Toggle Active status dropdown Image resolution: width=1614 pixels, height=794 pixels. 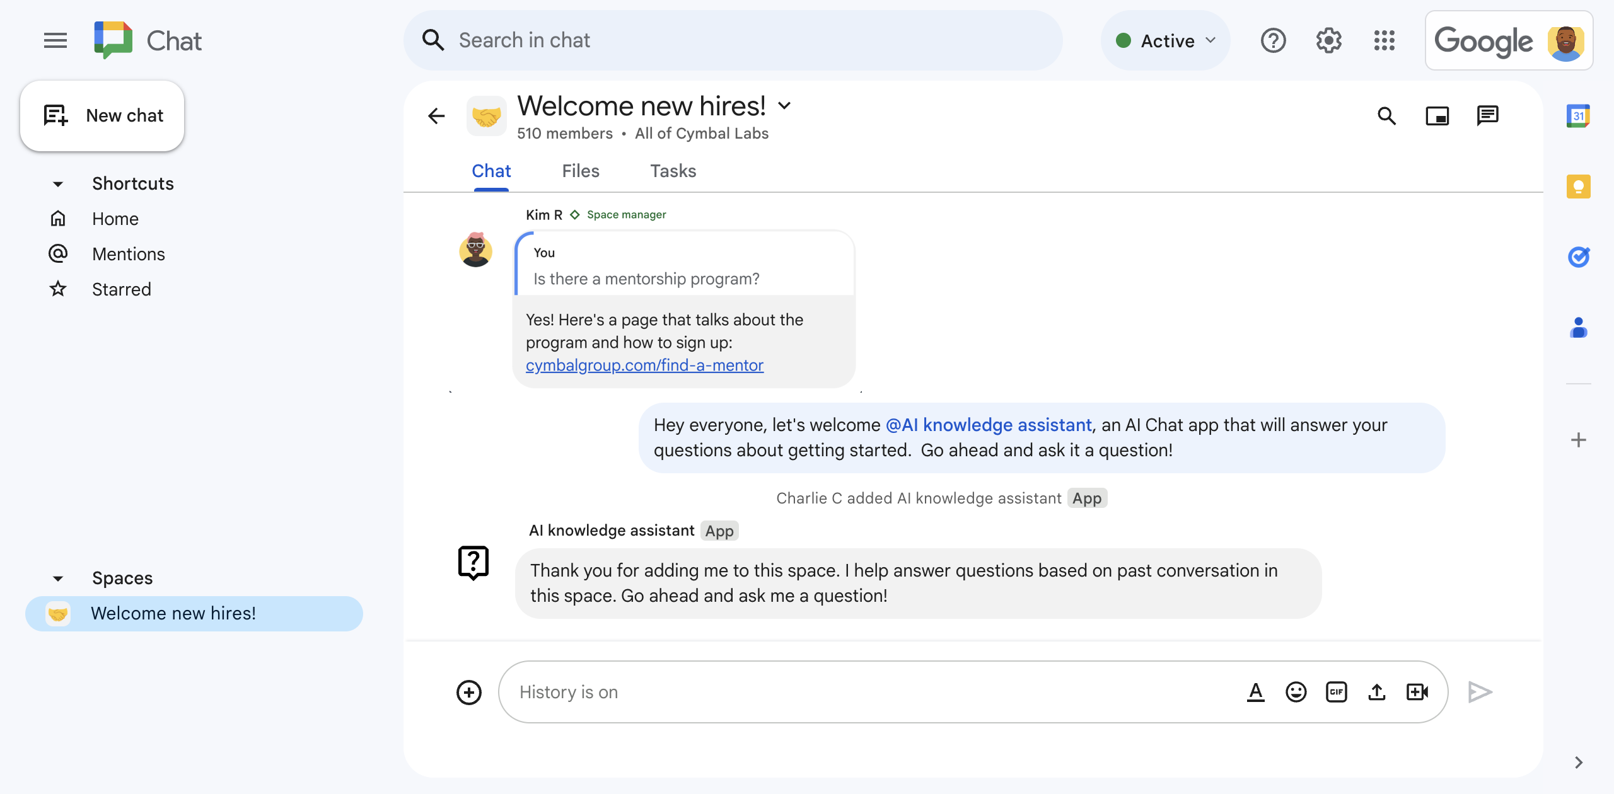click(x=1210, y=39)
